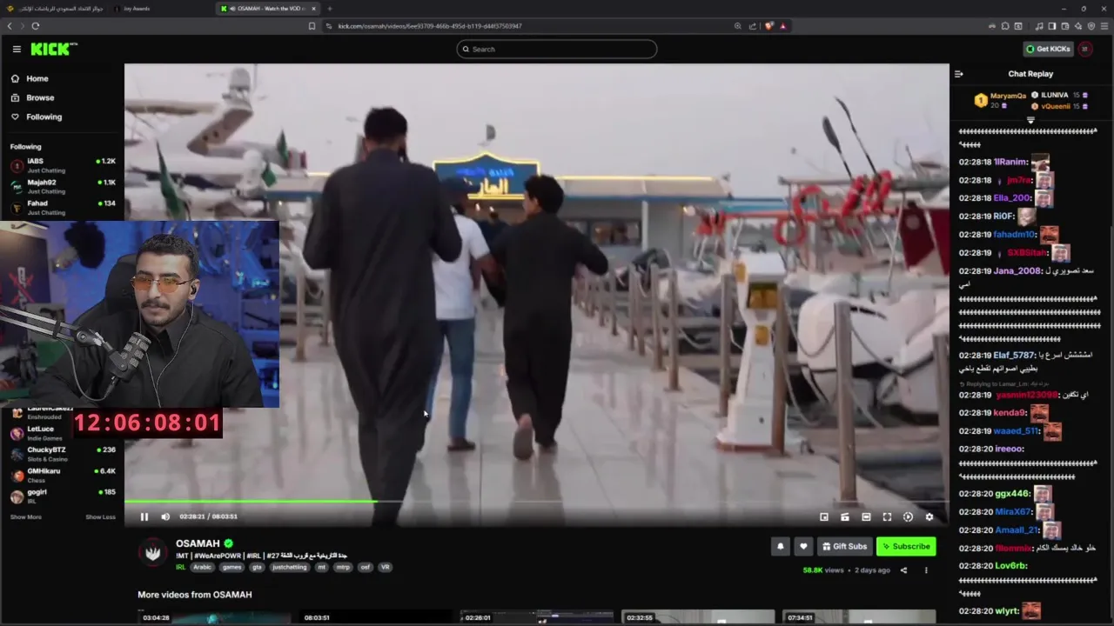Viewport: 1114px width, 626px height.
Task: Follow OSAMAH with heart button
Action: (803, 546)
